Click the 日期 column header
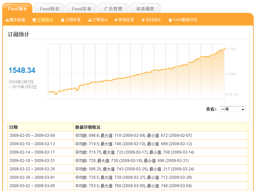Image resolution: width=255 pixels, height=191 pixels. (14, 127)
